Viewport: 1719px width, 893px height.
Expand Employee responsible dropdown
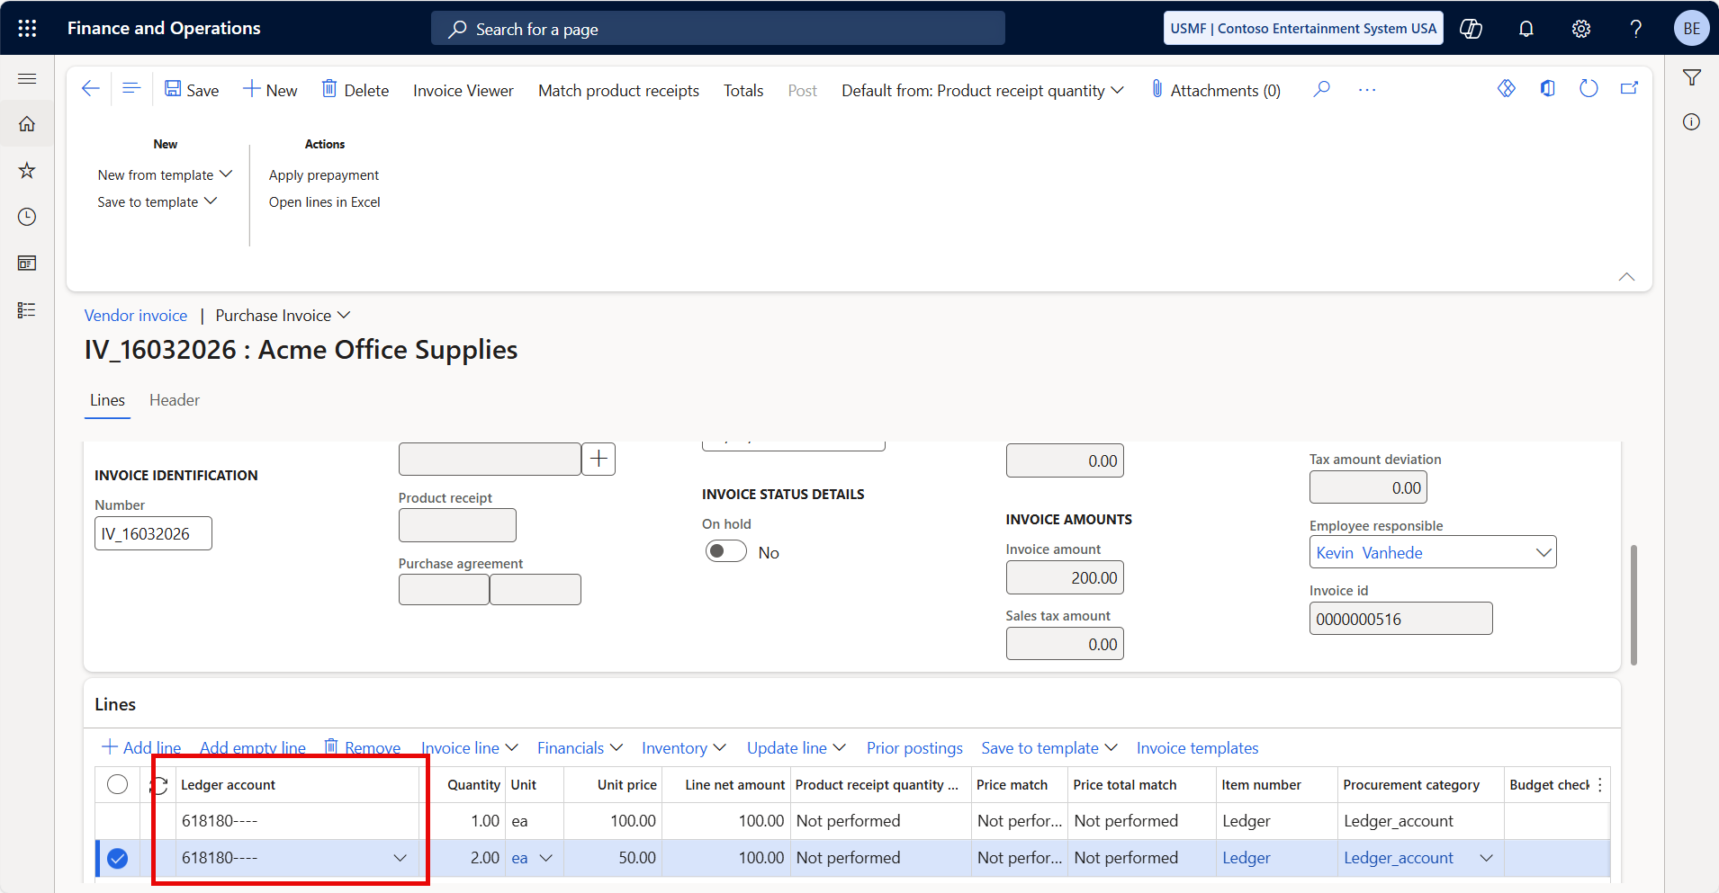point(1543,552)
